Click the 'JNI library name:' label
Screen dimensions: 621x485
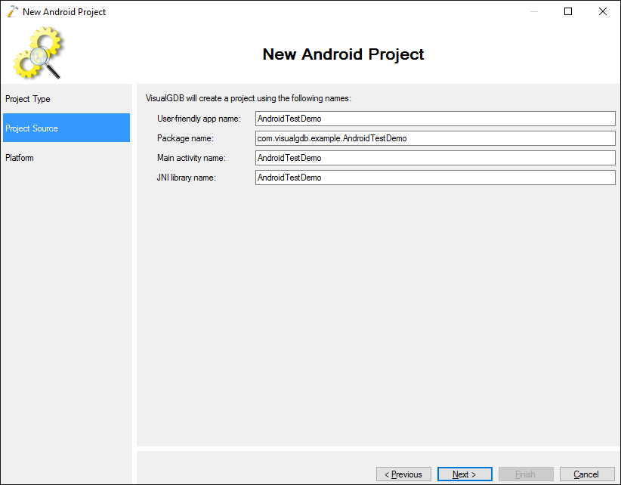(x=186, y=178)
